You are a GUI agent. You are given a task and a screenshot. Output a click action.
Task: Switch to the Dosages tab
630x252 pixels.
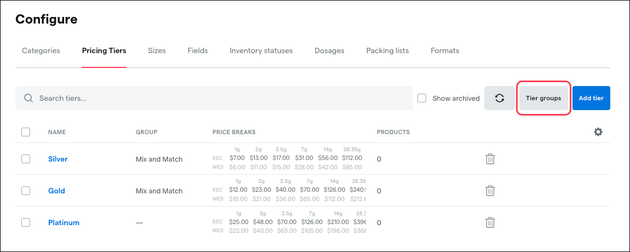click(329, 50)
